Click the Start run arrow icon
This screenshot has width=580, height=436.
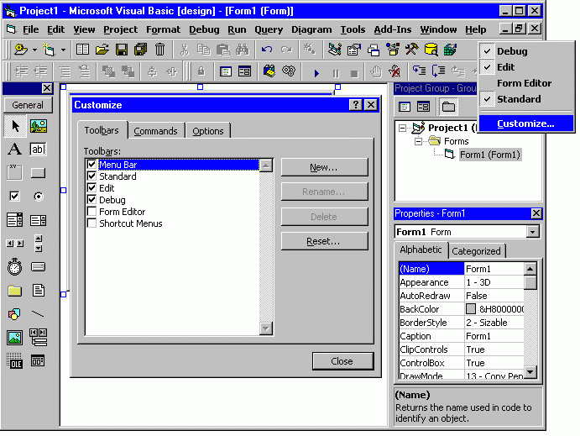click(x=316, y=73)
